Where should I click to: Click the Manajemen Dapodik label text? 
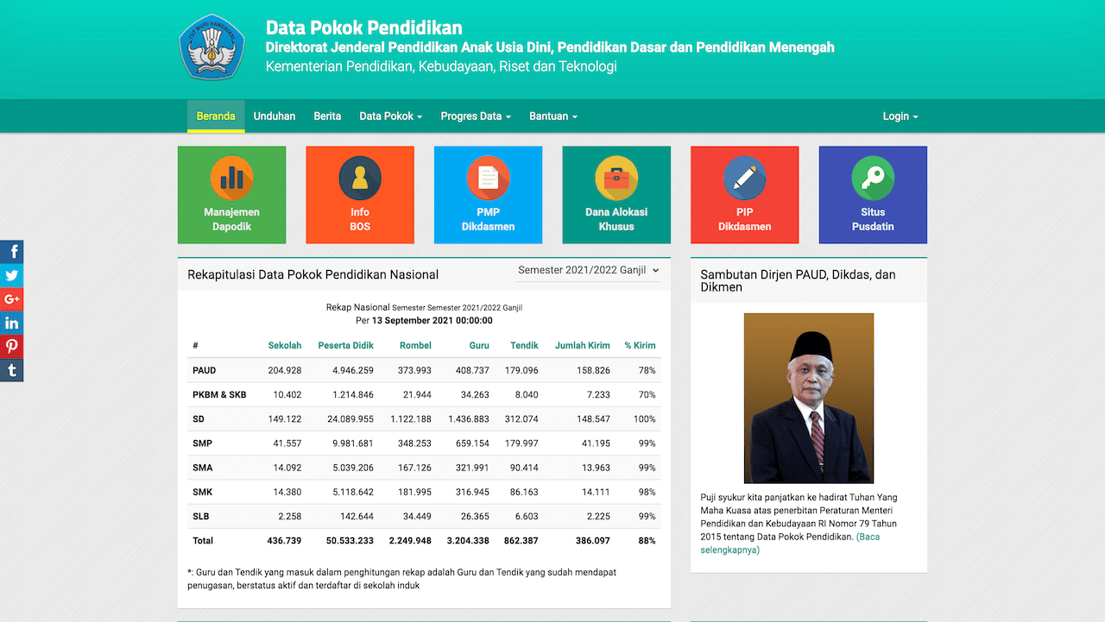click(231, 219)
